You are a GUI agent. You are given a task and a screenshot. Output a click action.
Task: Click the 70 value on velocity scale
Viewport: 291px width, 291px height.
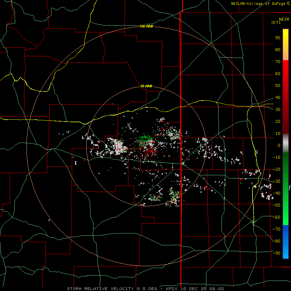coord(278,62)
